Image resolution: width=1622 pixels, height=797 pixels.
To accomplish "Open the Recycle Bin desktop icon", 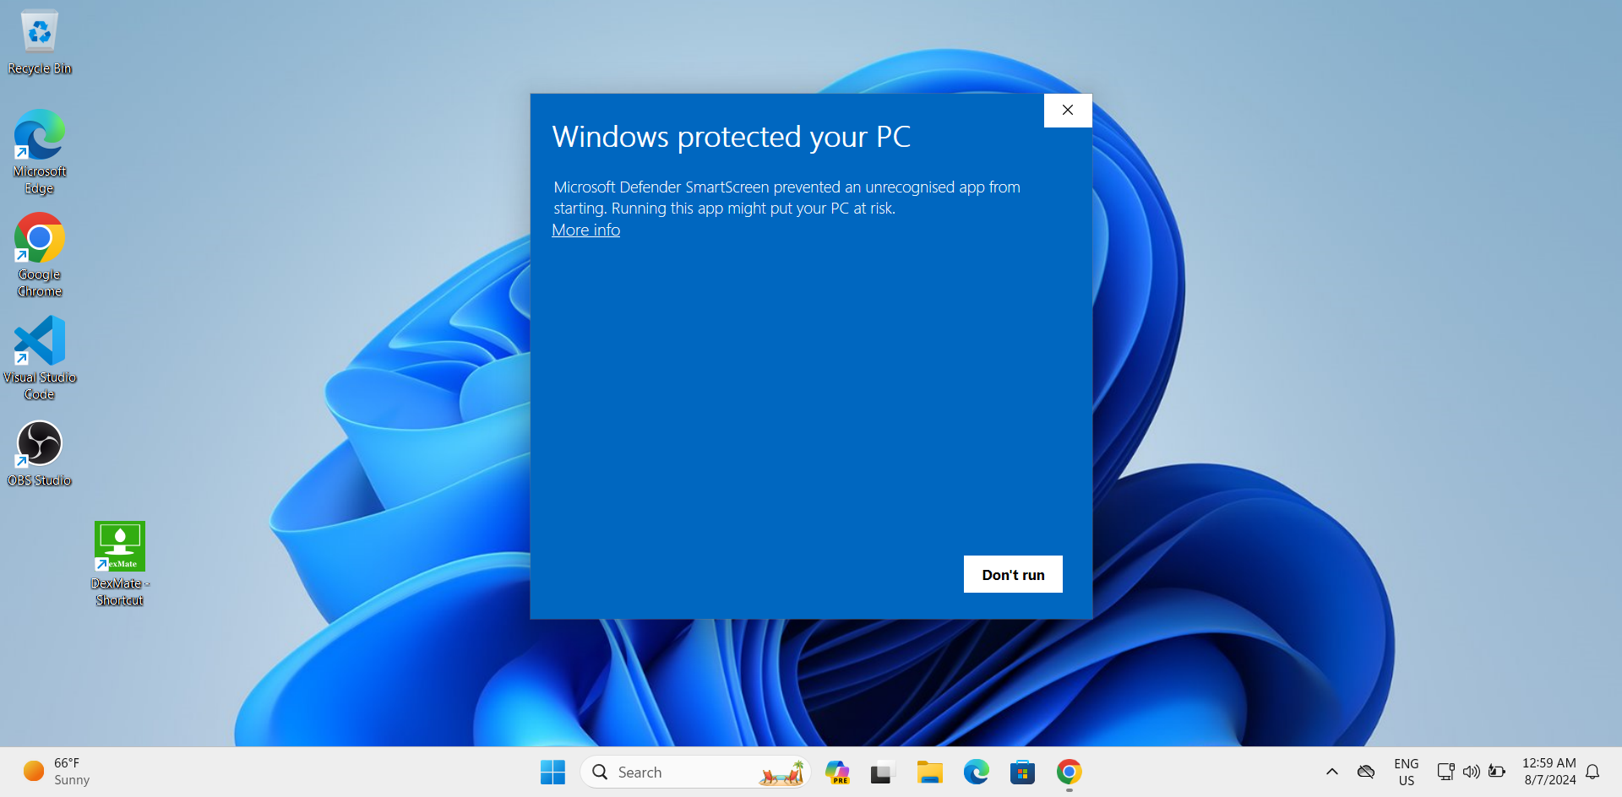I will click(x=39, y=42).
